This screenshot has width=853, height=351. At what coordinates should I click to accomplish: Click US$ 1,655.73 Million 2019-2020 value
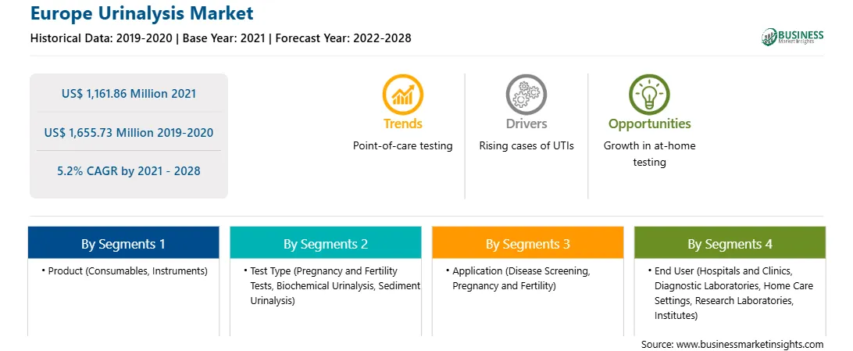coord(129,132)
